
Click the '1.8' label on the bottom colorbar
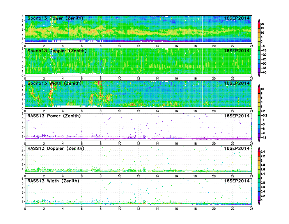(263, 165)
